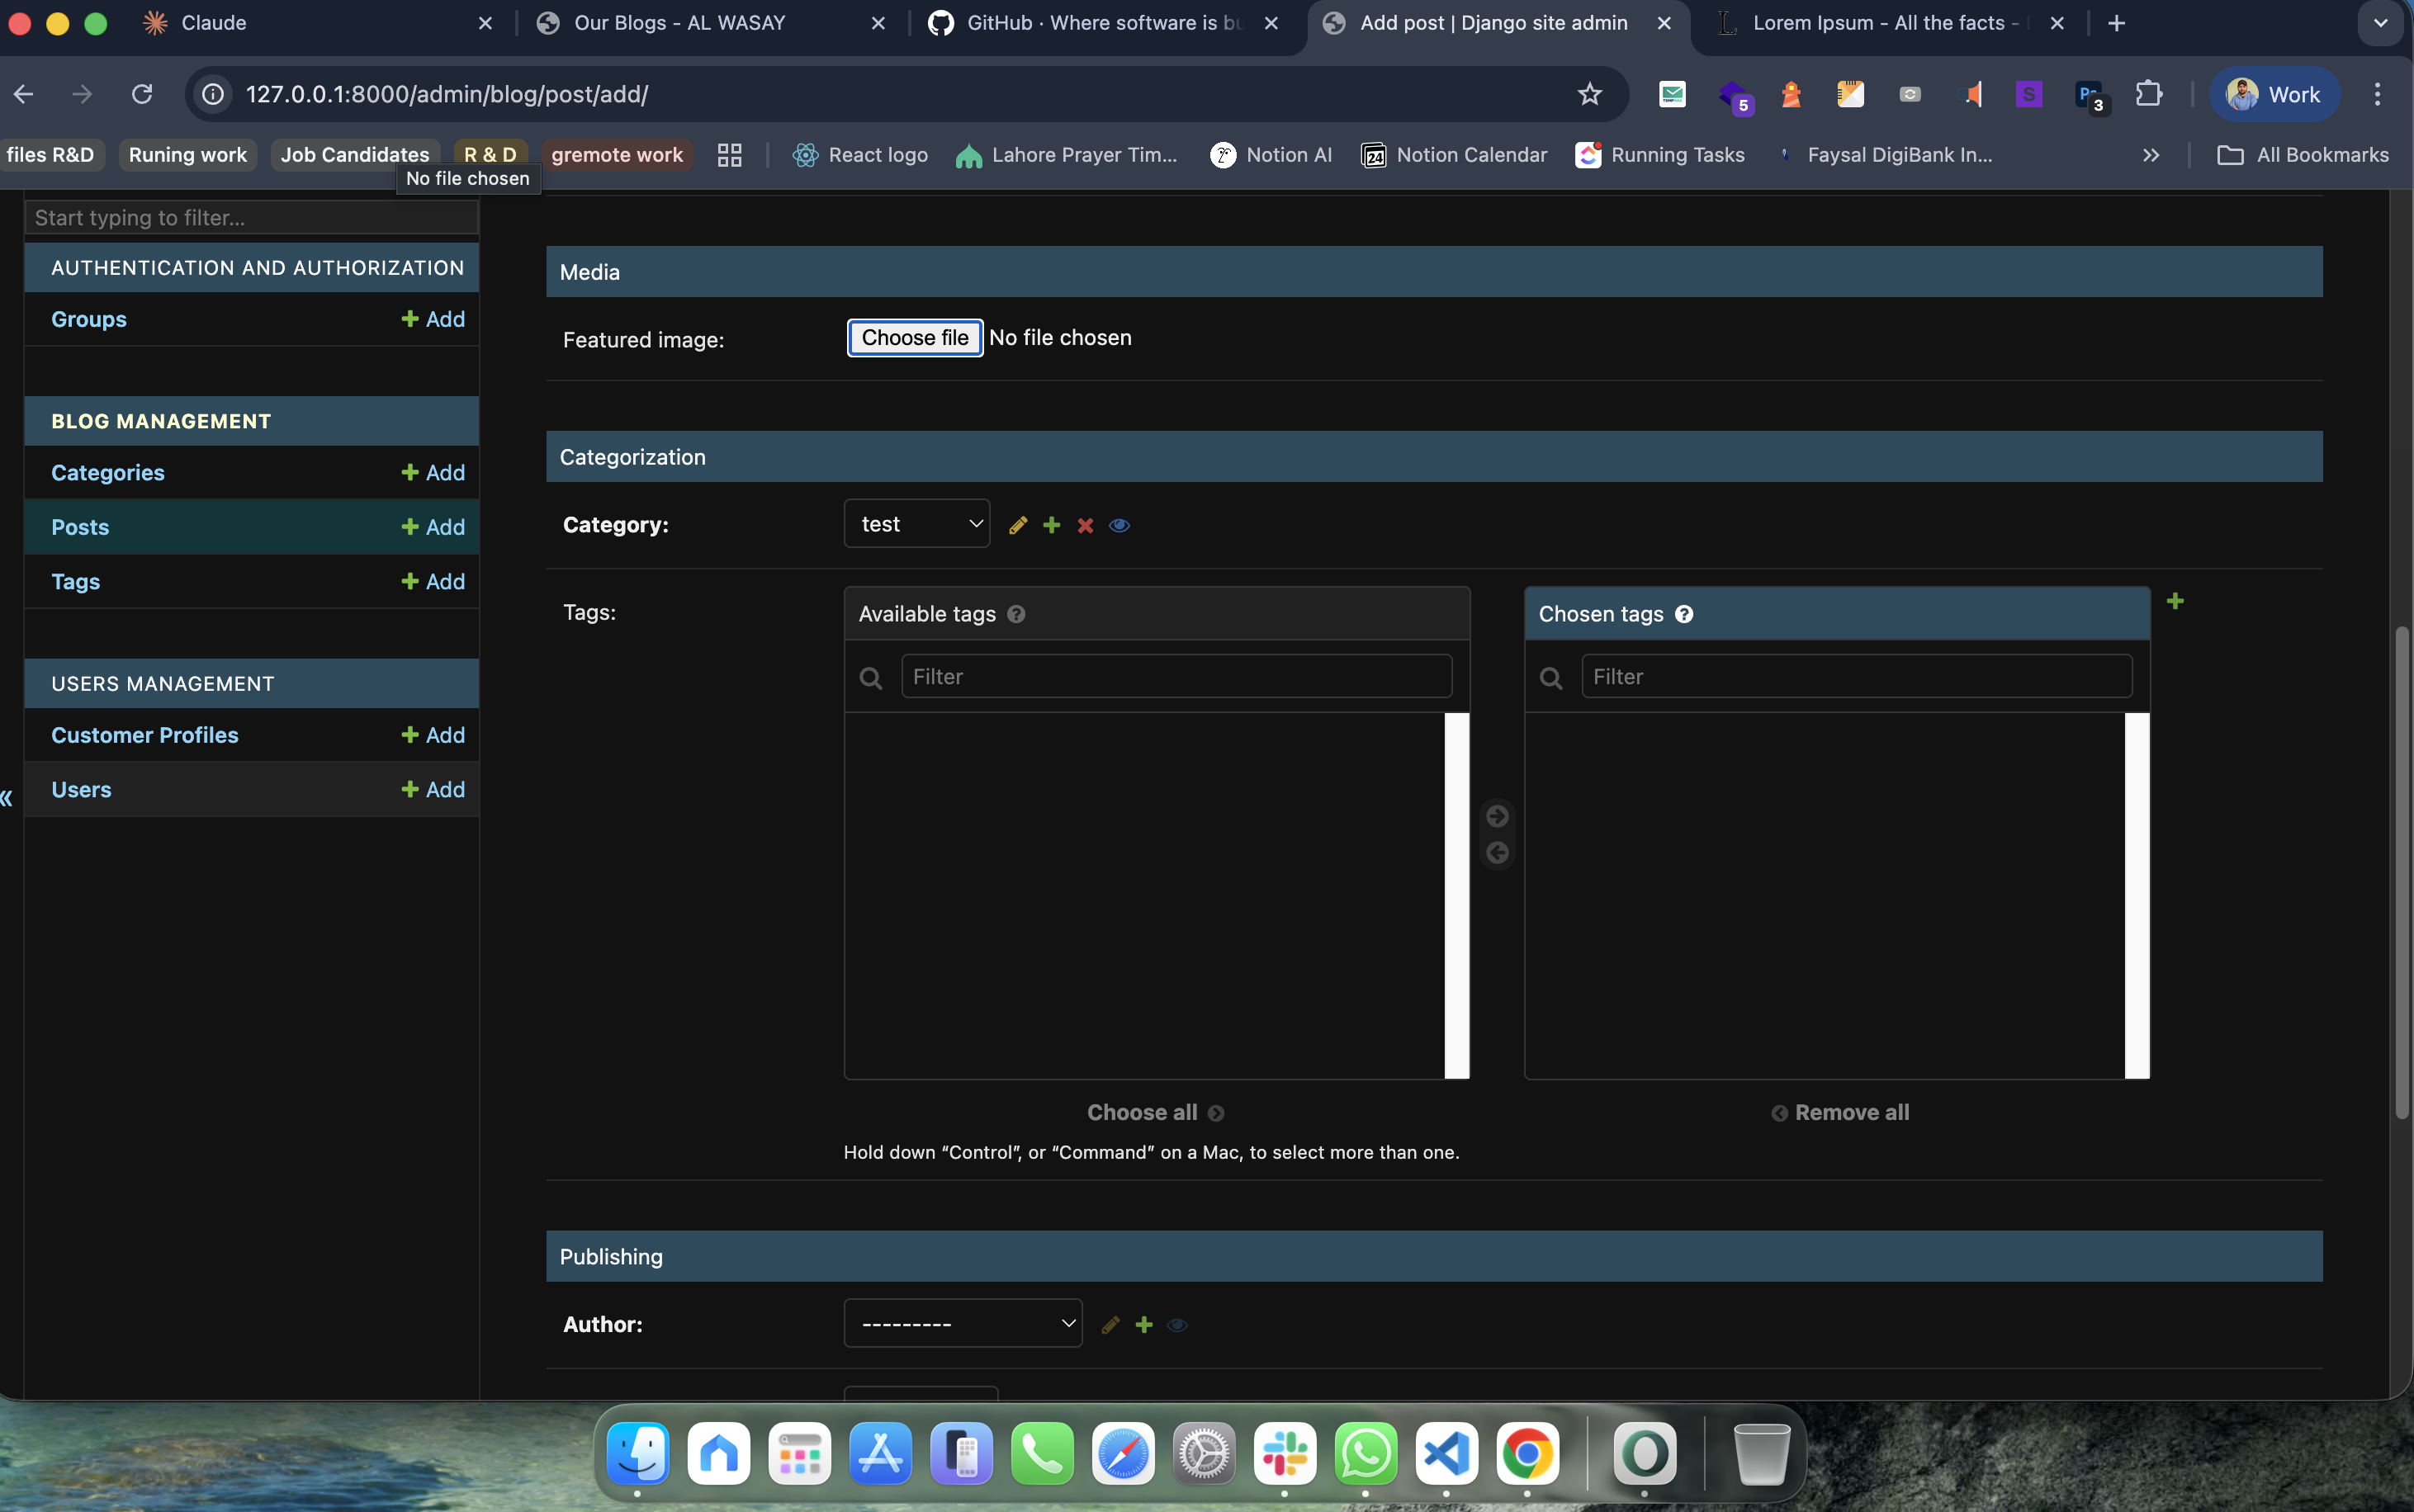Open the Customer Profiles link in the sidebar

[x=145, y=735]
